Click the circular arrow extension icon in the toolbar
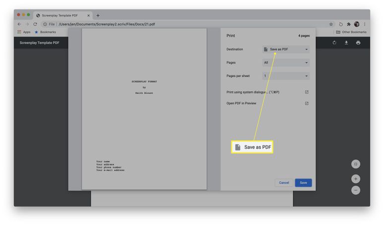Image resolution: width=384 pixels, height=225 pixels. click(341, 24)
